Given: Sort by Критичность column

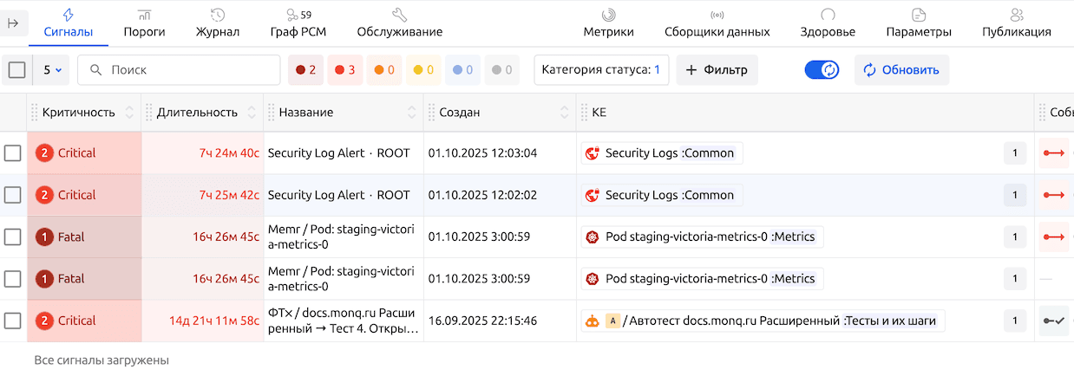Looking at the screenshot, I should [130, 113].
